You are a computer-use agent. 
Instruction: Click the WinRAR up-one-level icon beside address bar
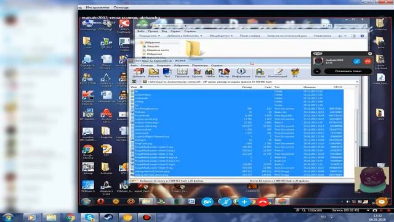[x=134, y=82]
